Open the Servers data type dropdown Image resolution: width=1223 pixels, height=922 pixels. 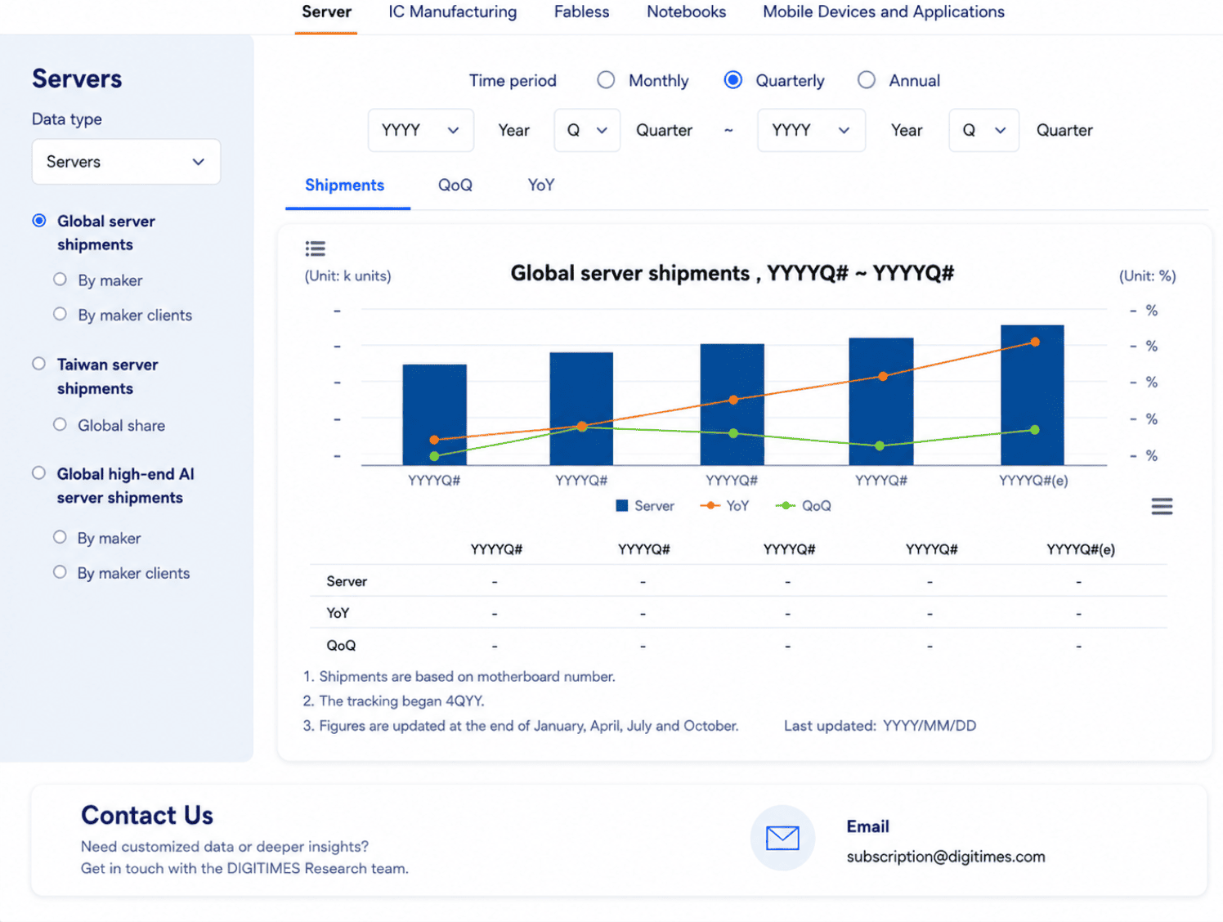pyautogui.click(x=126, y=162)
